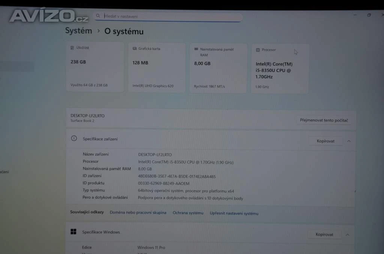
Task: Open Upřesnit nastavení systému link
Action: coord(234,214)
